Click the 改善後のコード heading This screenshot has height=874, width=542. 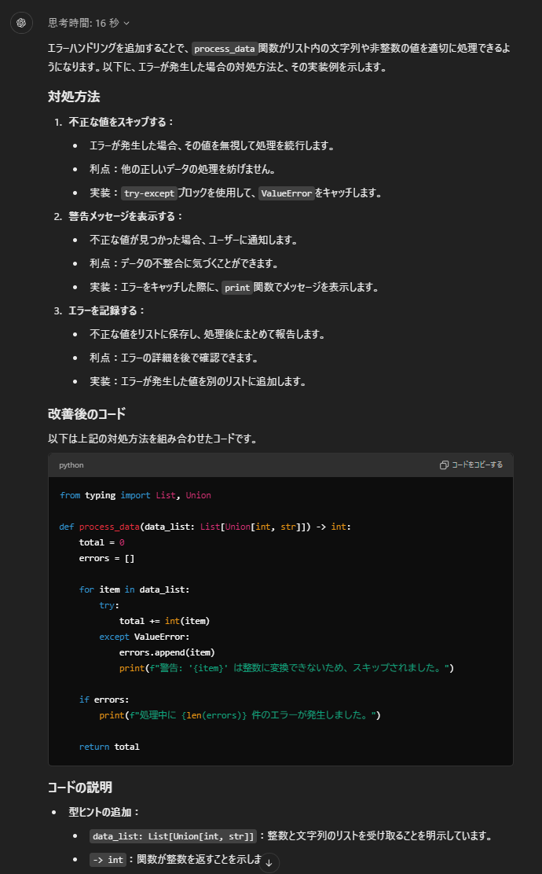86,413
